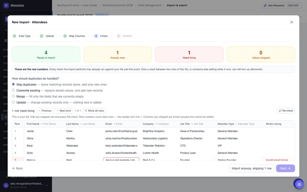Select the Overwrite existing option

(13, 90)
